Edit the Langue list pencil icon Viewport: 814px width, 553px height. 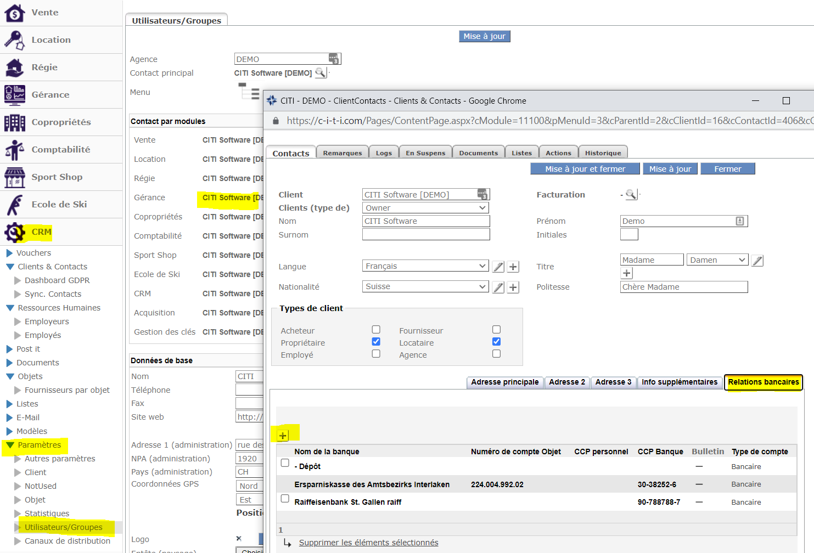coord(498,267)
